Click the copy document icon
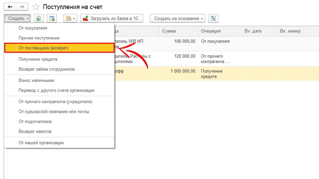This screenshot has width=319, height=179. click(39, 19)
